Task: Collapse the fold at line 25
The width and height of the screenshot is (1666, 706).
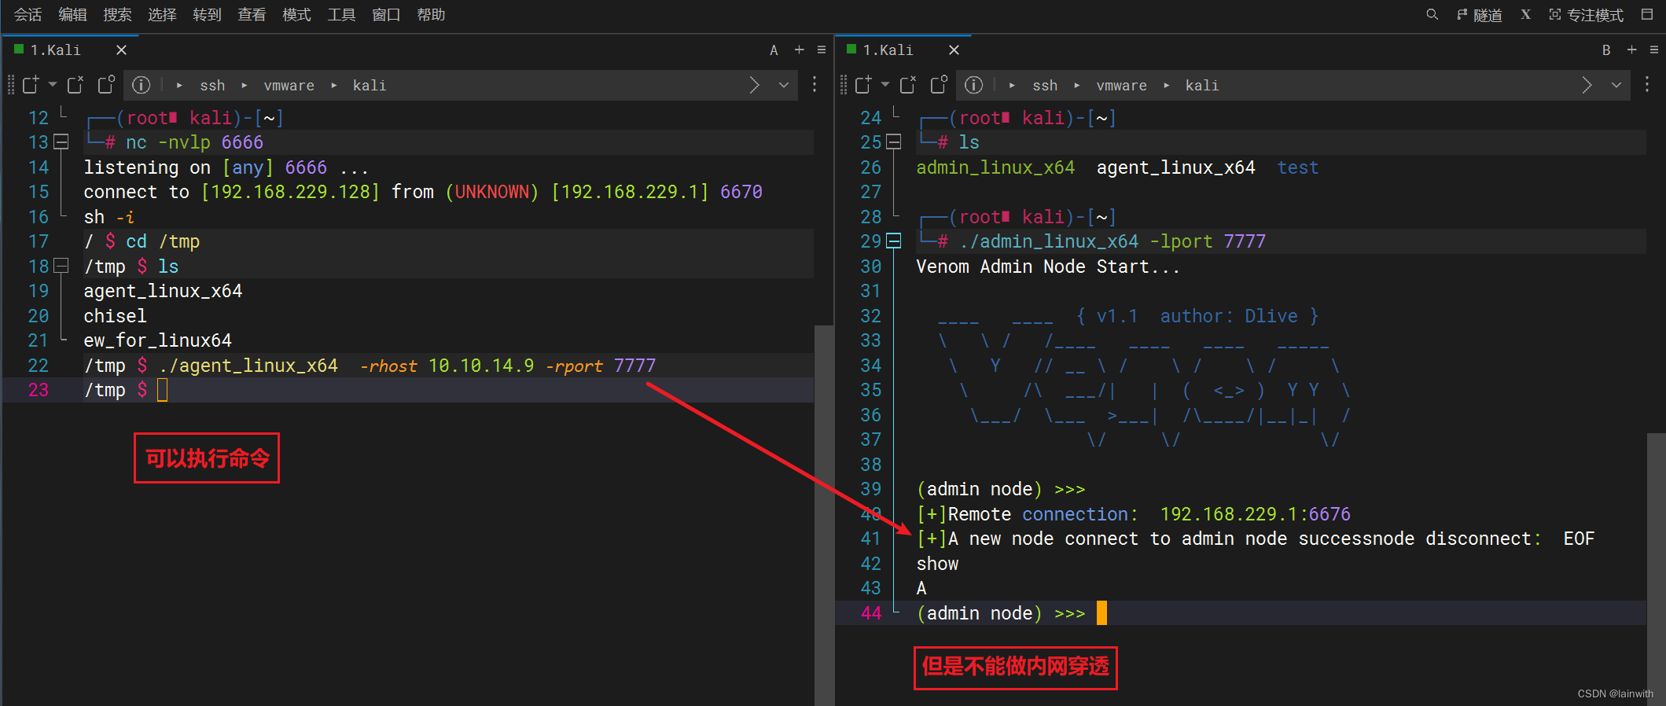Action: coord(894,142)
